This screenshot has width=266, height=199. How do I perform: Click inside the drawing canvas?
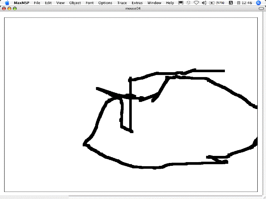(x=131, y=104)
